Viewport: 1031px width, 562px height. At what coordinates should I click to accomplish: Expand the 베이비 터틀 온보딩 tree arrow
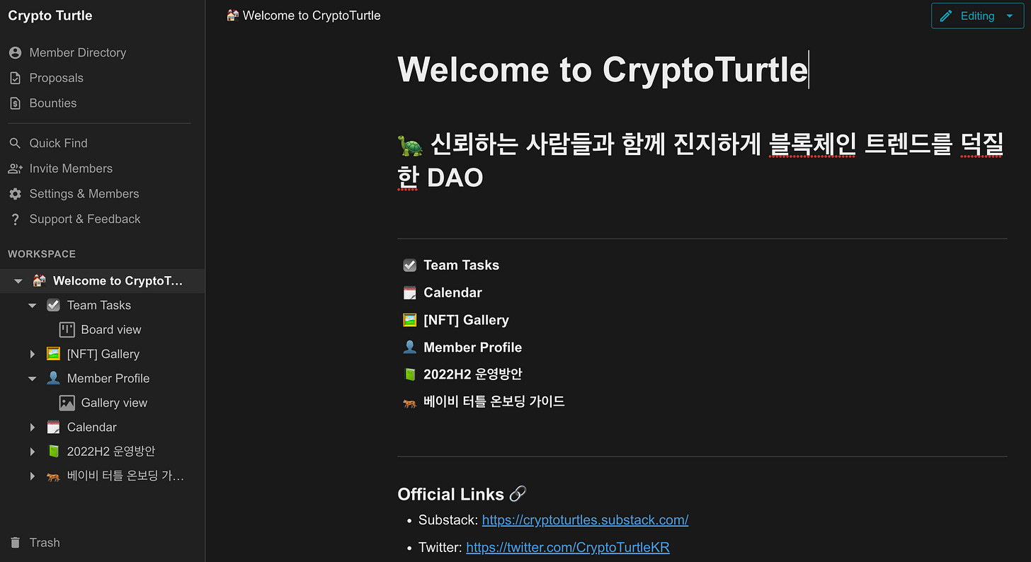coord(32,476)
